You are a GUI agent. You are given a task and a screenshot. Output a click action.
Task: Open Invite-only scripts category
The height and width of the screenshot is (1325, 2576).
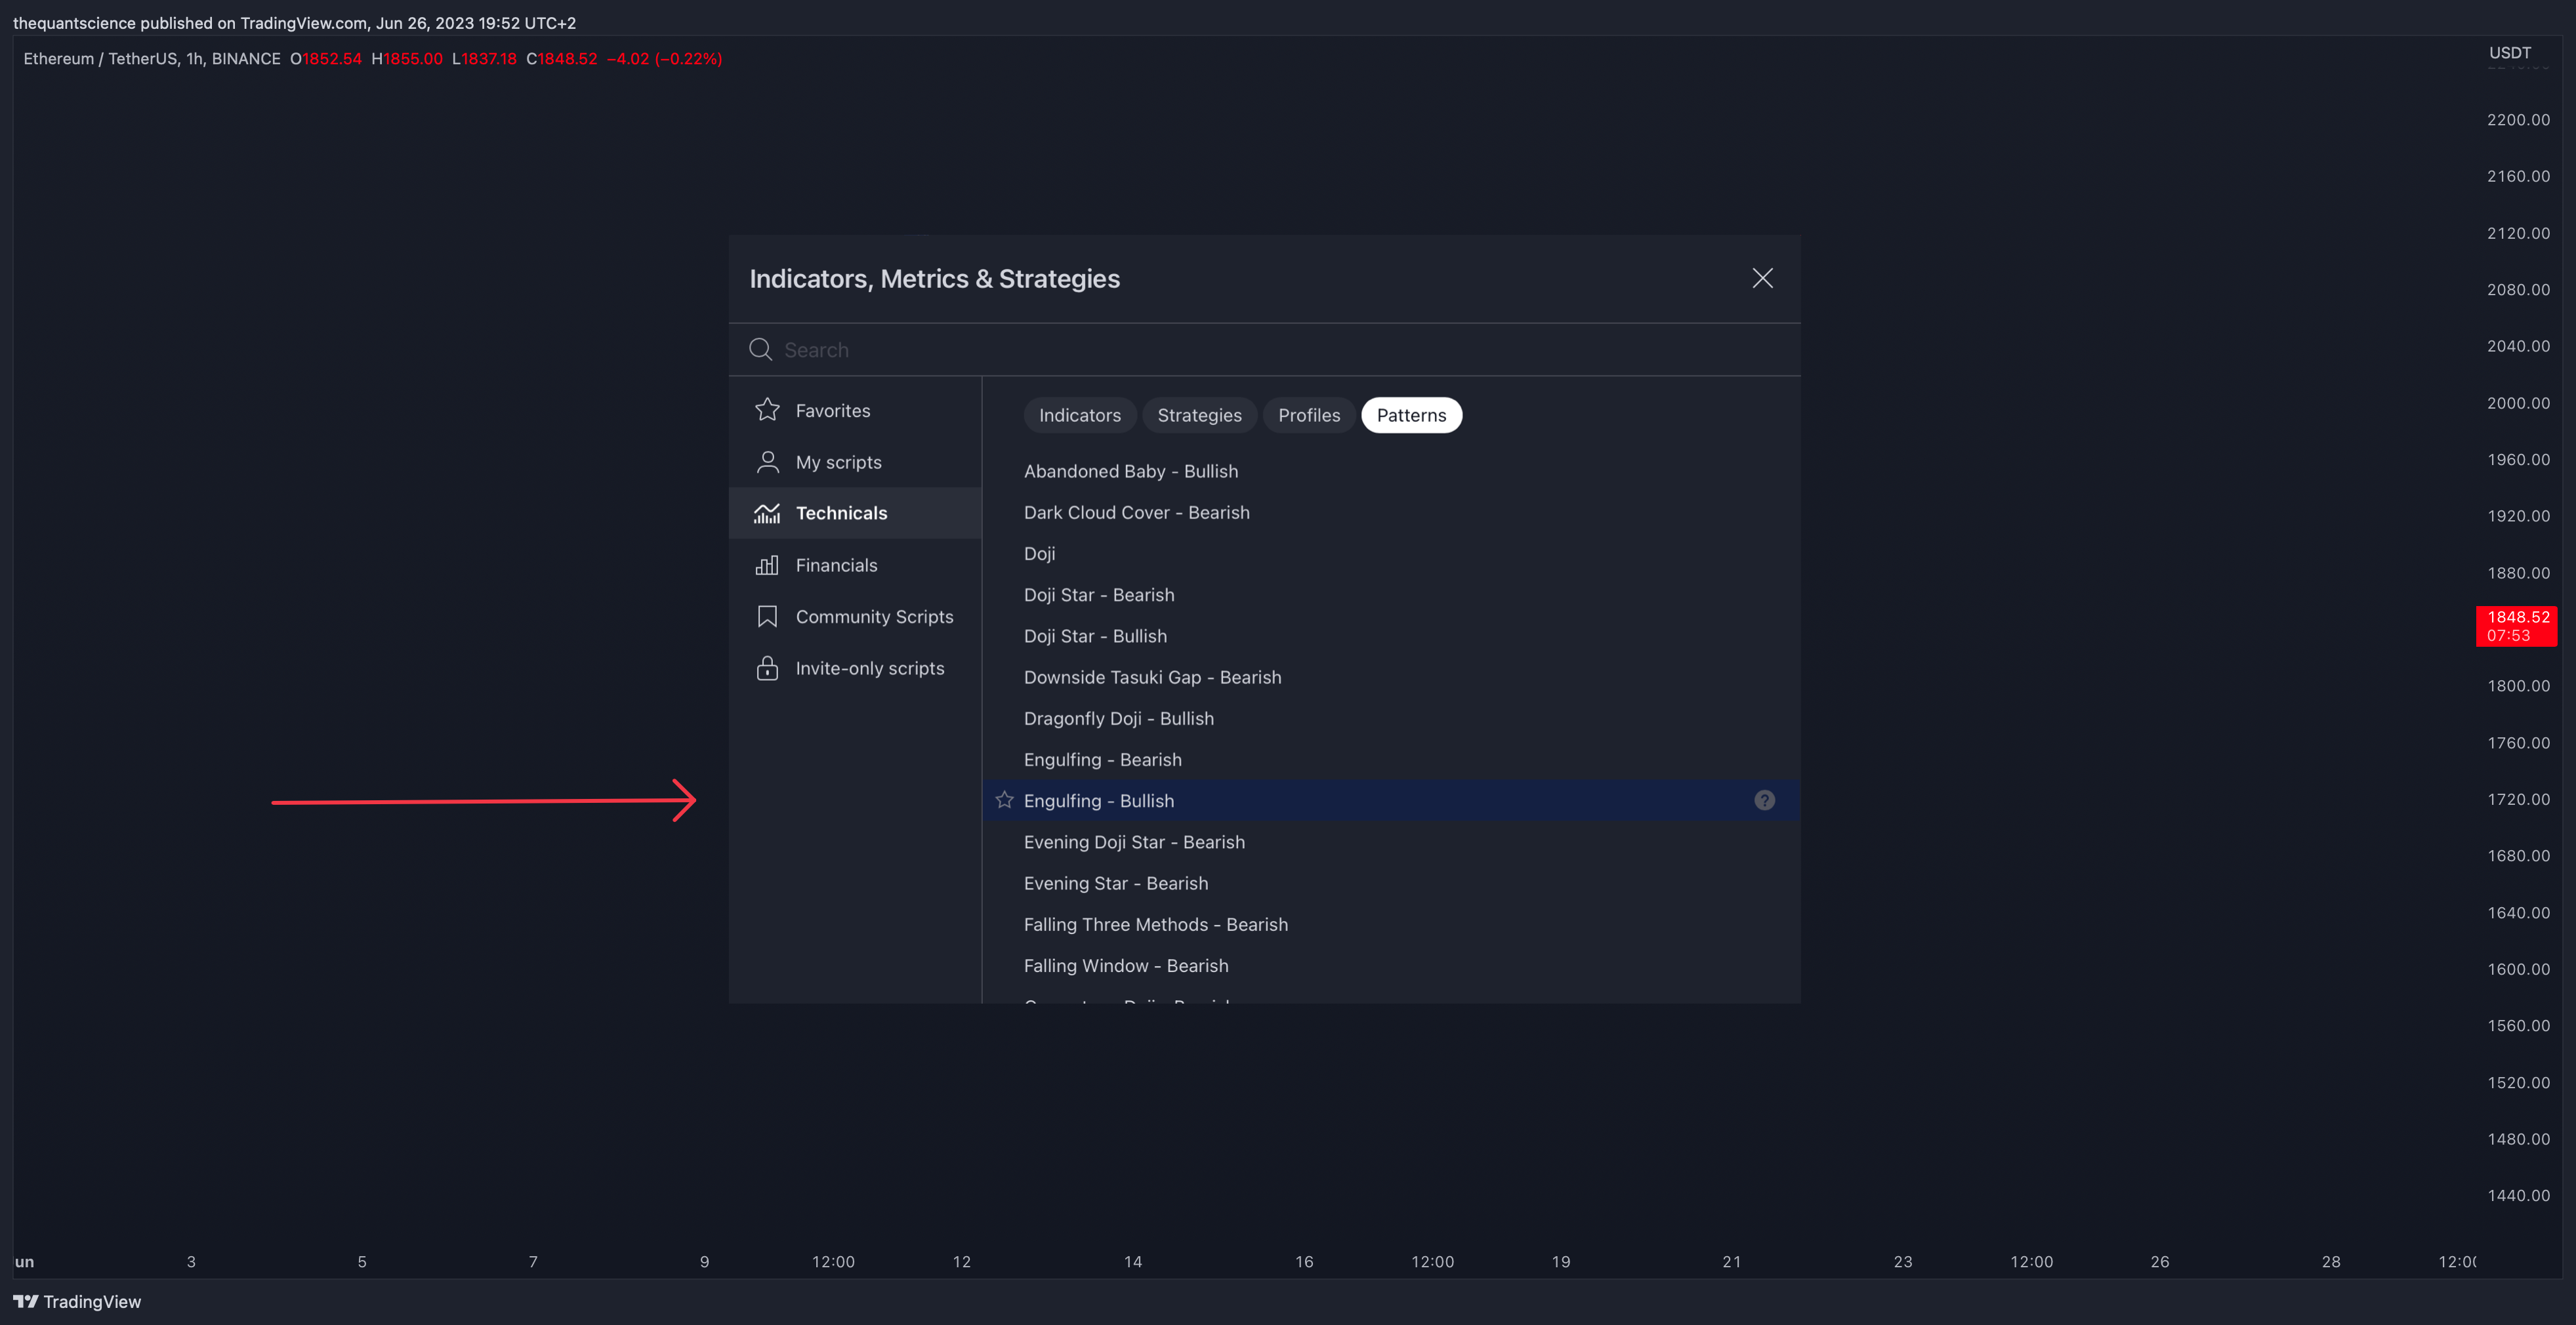tap(855, 668)
